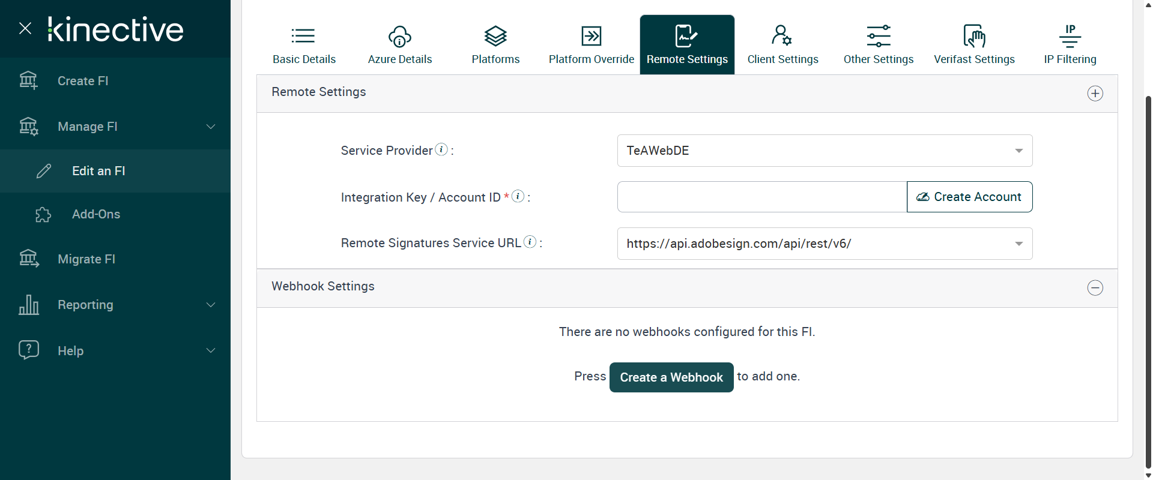Open the Remote Signatures Service URL dropdown
The image size is (1153, 480).
pos(825,244)
